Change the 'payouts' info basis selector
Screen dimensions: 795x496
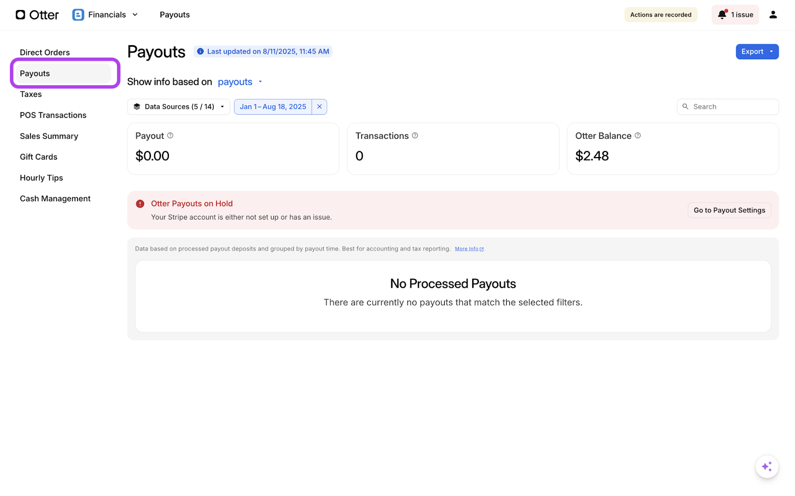239,82
